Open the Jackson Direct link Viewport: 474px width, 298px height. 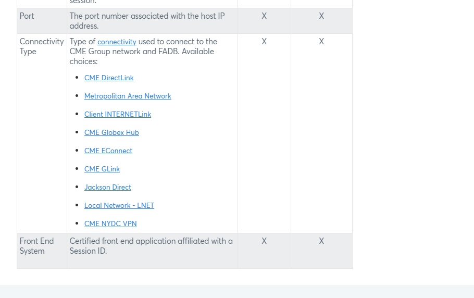pyautogui.click(x=108, y=187)
